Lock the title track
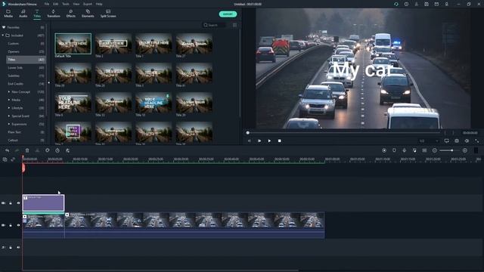 click(x=11, y=203)
